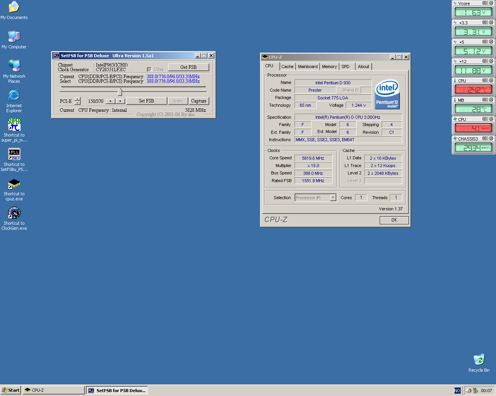Click the taskbar clock showing 00:07
Screen dimensions: 496x396
(x=486, y=391)
